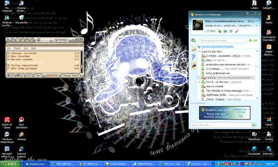The width and height of the screenshot is (278, 167).
Task: Open Internet Explorer desktop shortcut
Action: 21,152
